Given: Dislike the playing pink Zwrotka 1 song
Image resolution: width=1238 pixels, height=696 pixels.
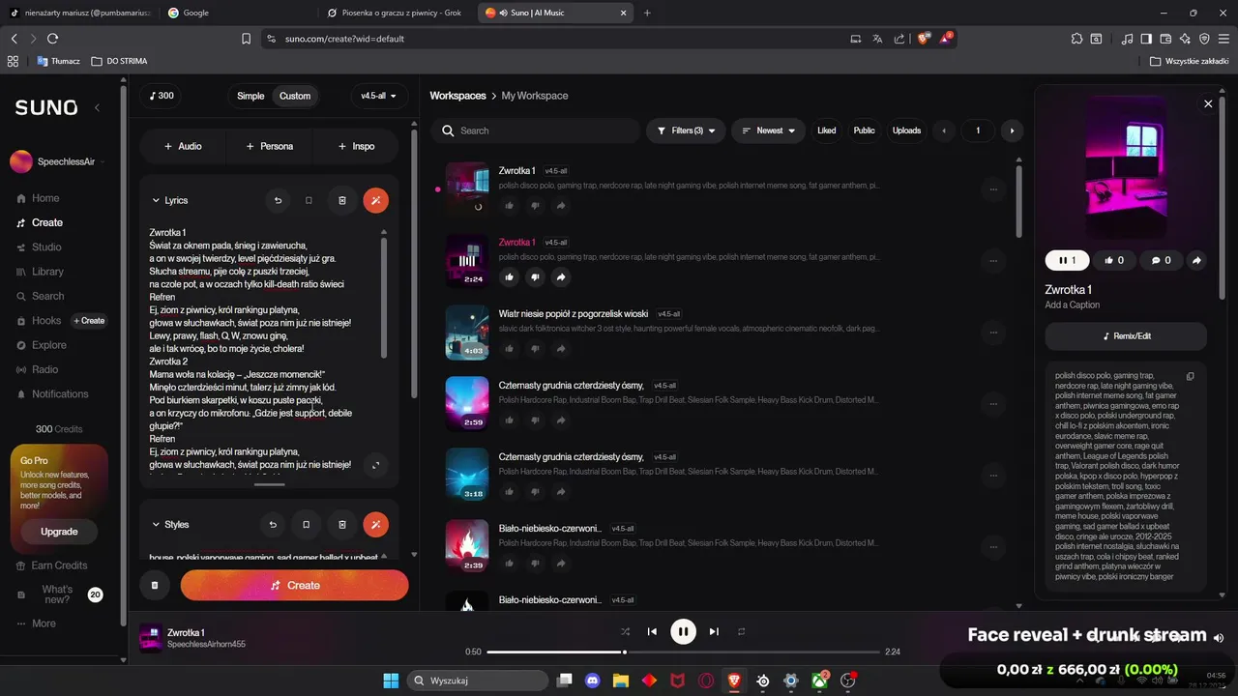Looking at the screenshot, I should point(535,277).
